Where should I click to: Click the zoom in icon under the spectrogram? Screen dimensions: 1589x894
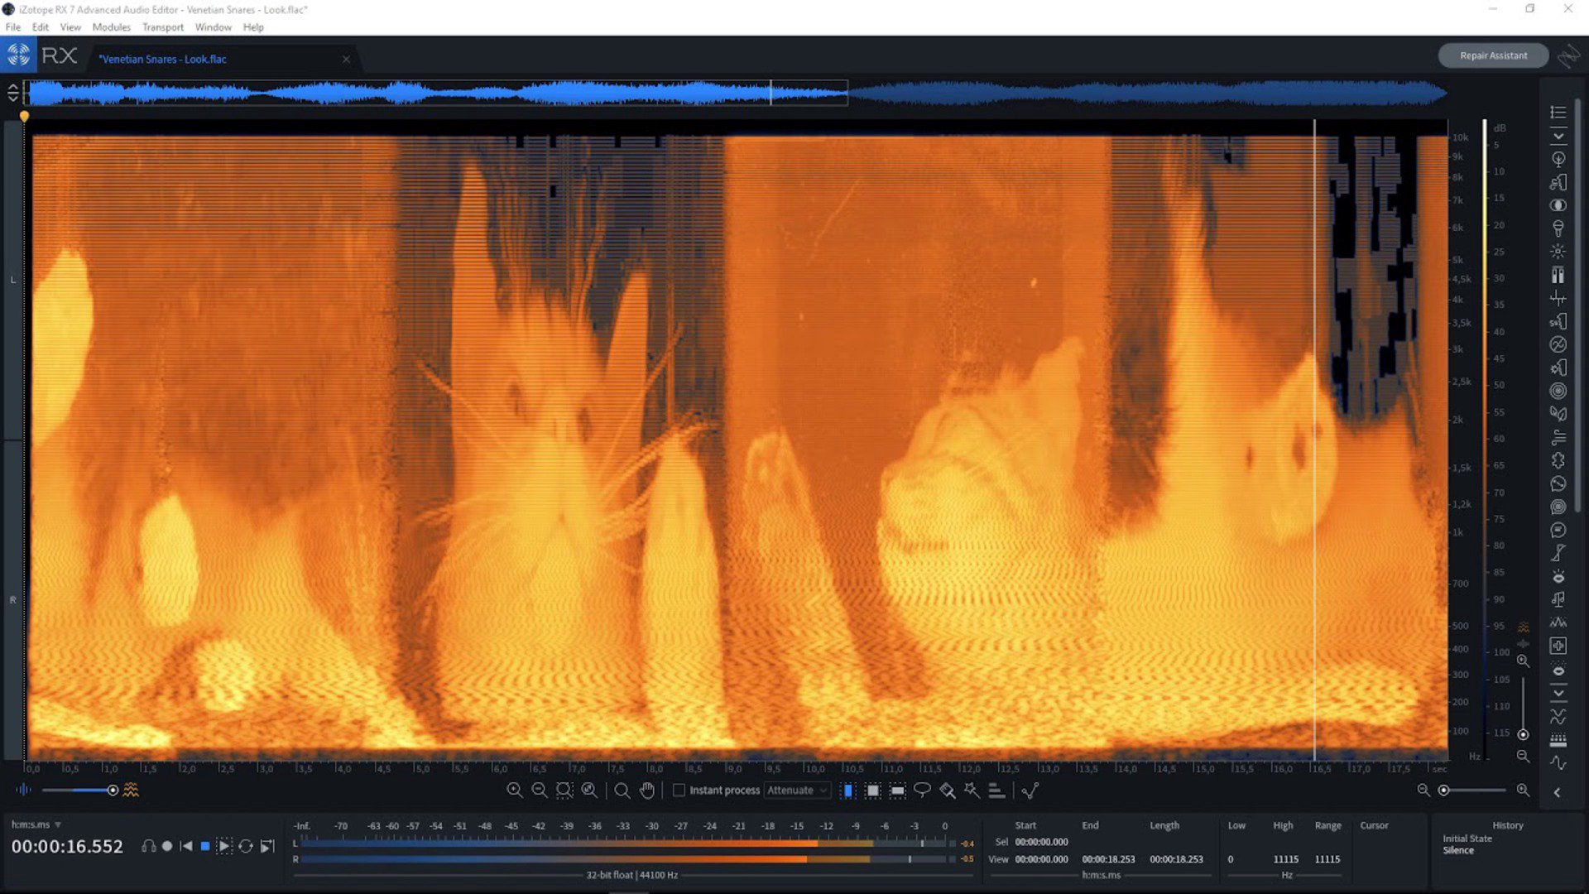(514, 791)
